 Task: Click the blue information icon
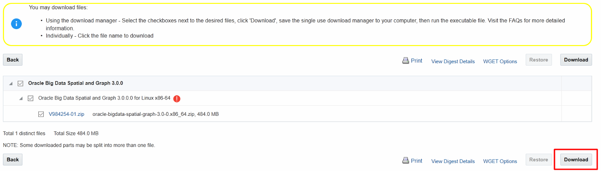(16, 24)
